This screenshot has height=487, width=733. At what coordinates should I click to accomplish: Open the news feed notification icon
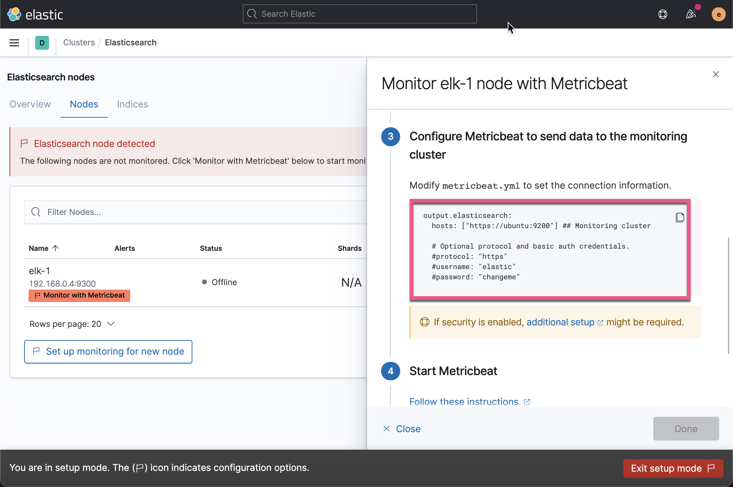[x=691, y=14]
